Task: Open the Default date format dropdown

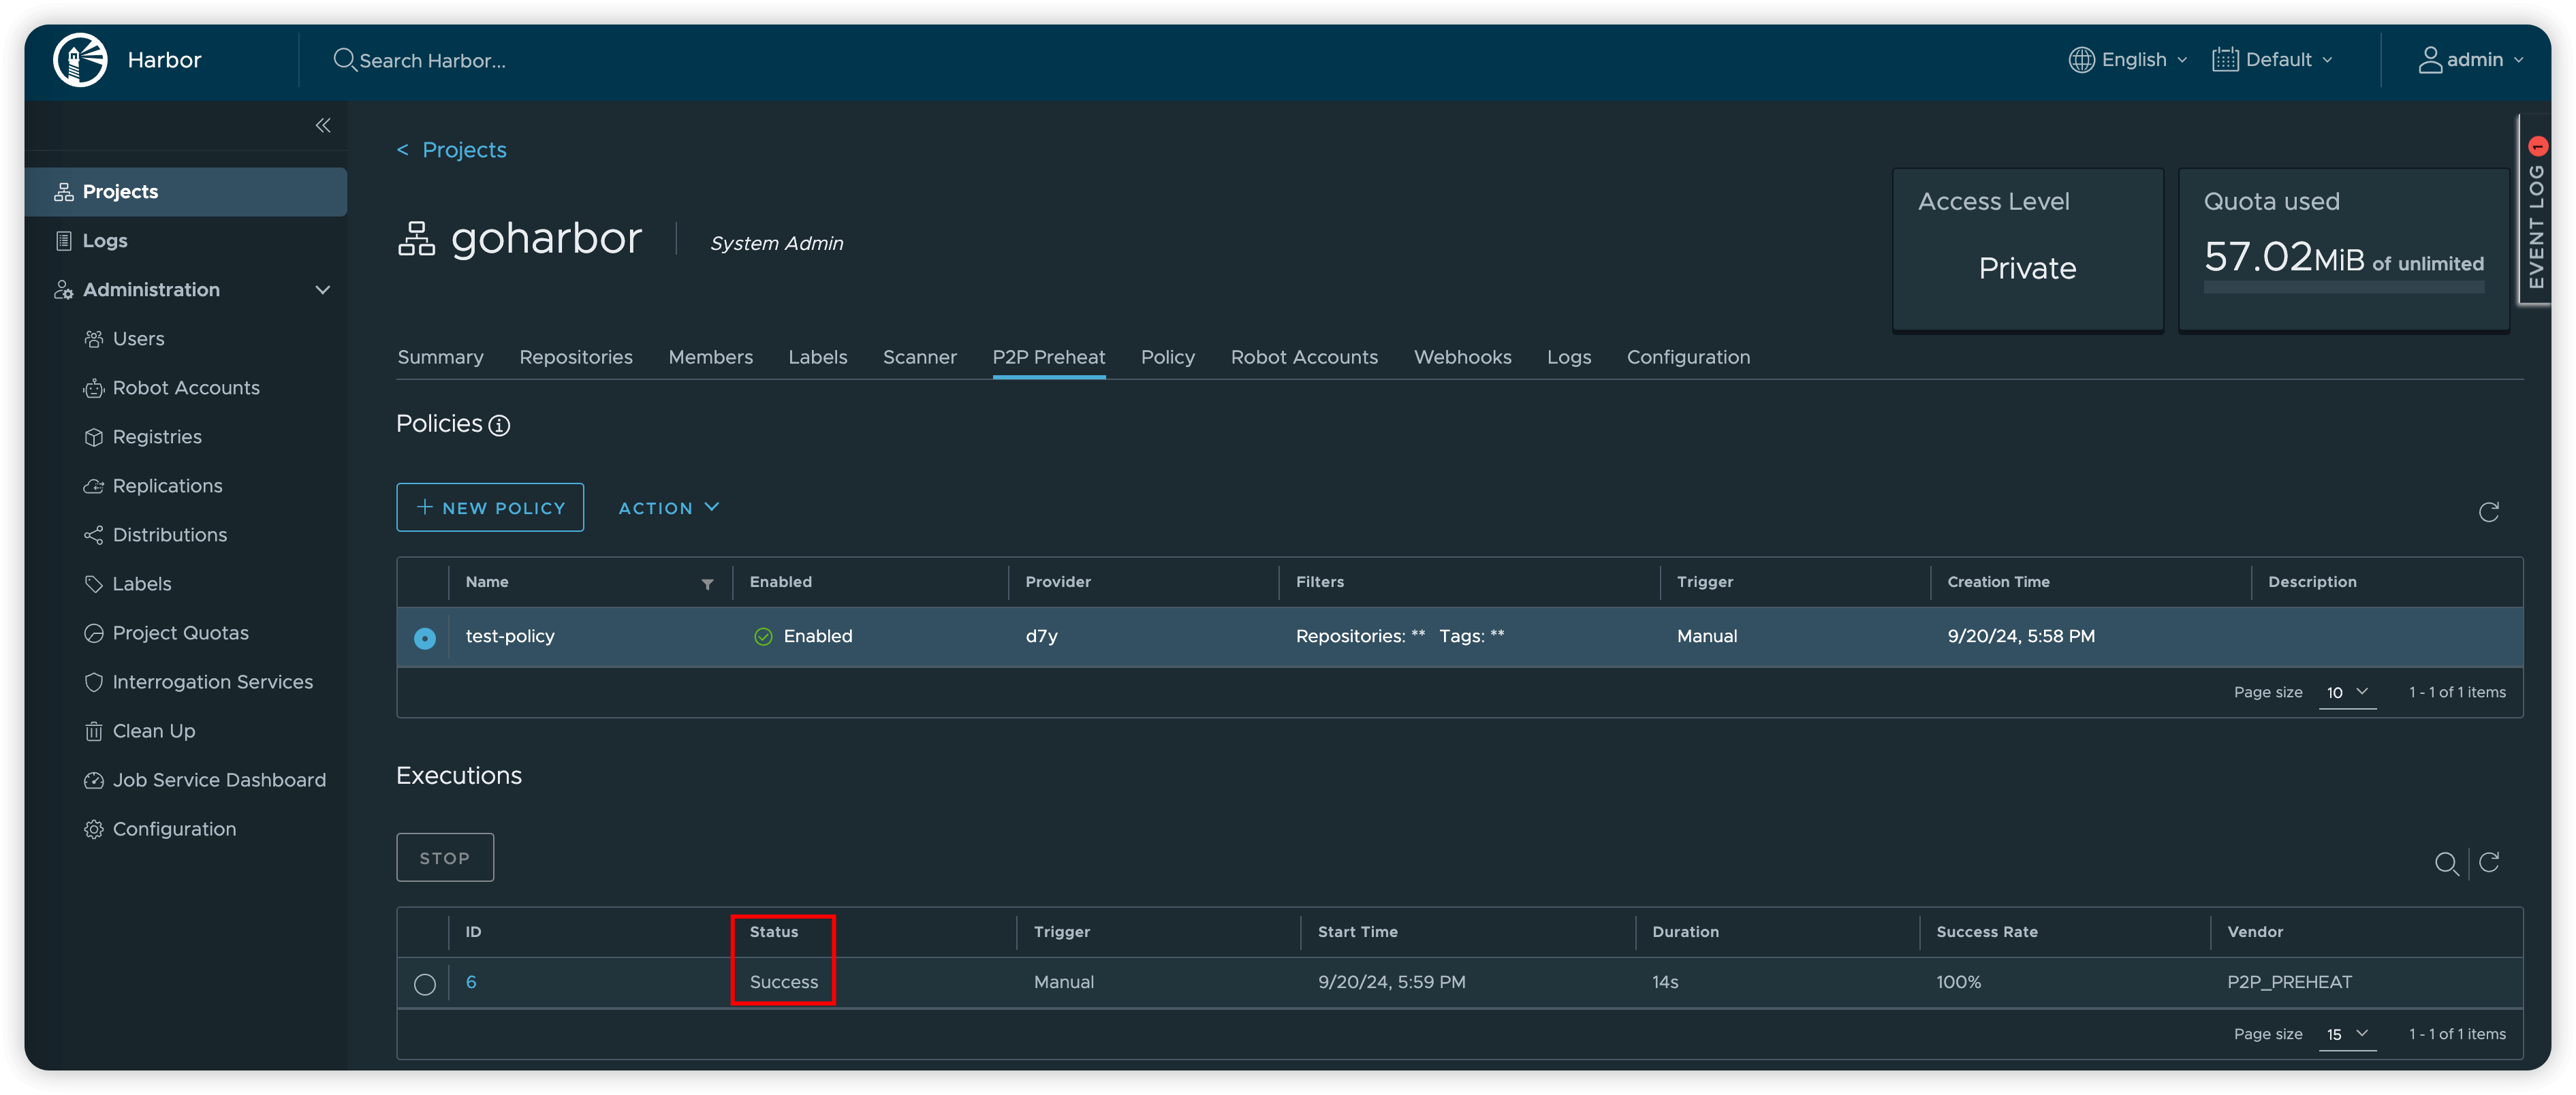Action: pyautogui.click(x=2272, y=60)
